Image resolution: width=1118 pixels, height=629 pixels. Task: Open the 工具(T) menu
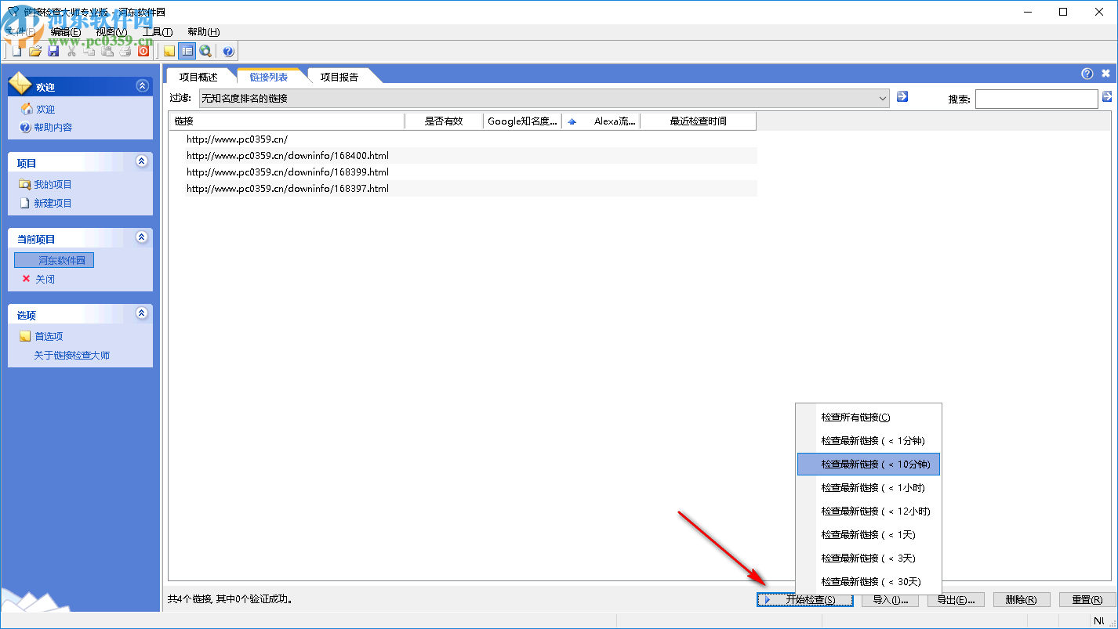click(158, 32)
